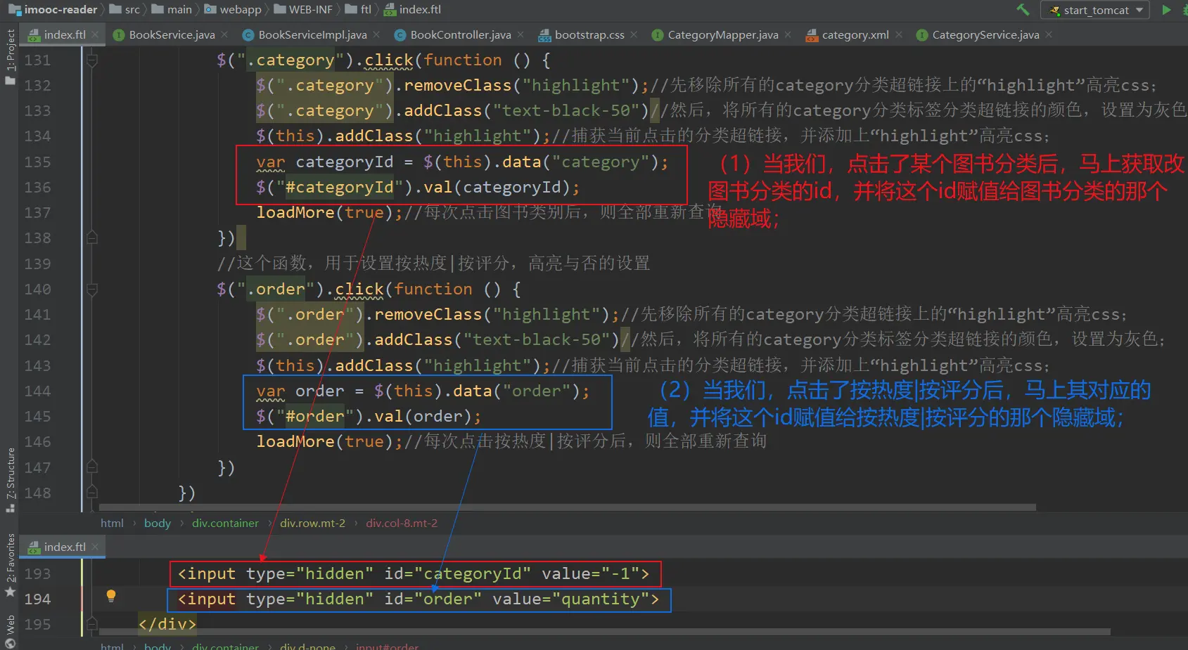Switch to the category.xml tab

point(855,34)
